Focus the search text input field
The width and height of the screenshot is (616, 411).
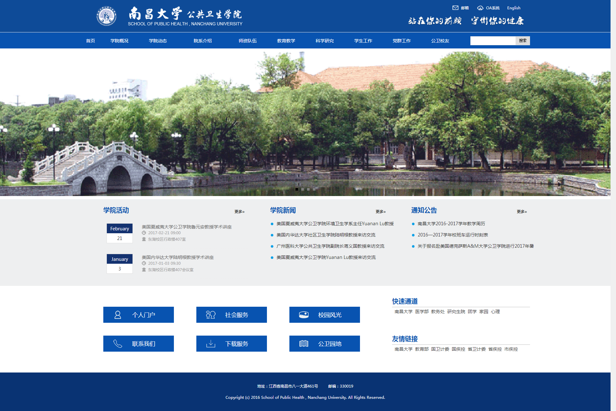(x=492, y=41)
